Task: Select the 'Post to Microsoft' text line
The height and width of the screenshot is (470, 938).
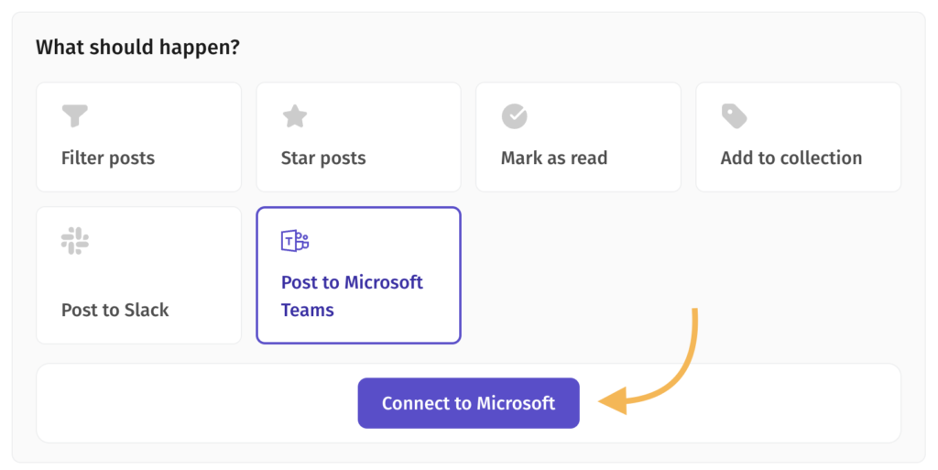Action: tap(352, 282)
